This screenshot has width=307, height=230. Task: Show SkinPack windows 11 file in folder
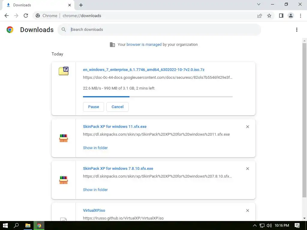point(95,148)
